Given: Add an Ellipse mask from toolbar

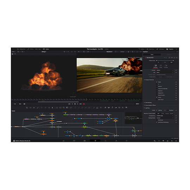Looking at the screenshot, I should tap(79, 108).
